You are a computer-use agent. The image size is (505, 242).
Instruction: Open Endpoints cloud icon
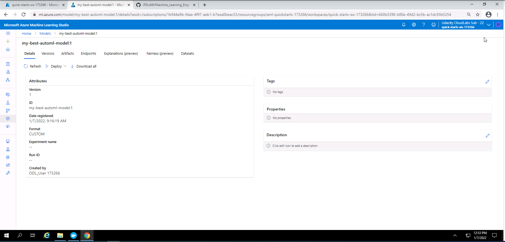[8, 126]
